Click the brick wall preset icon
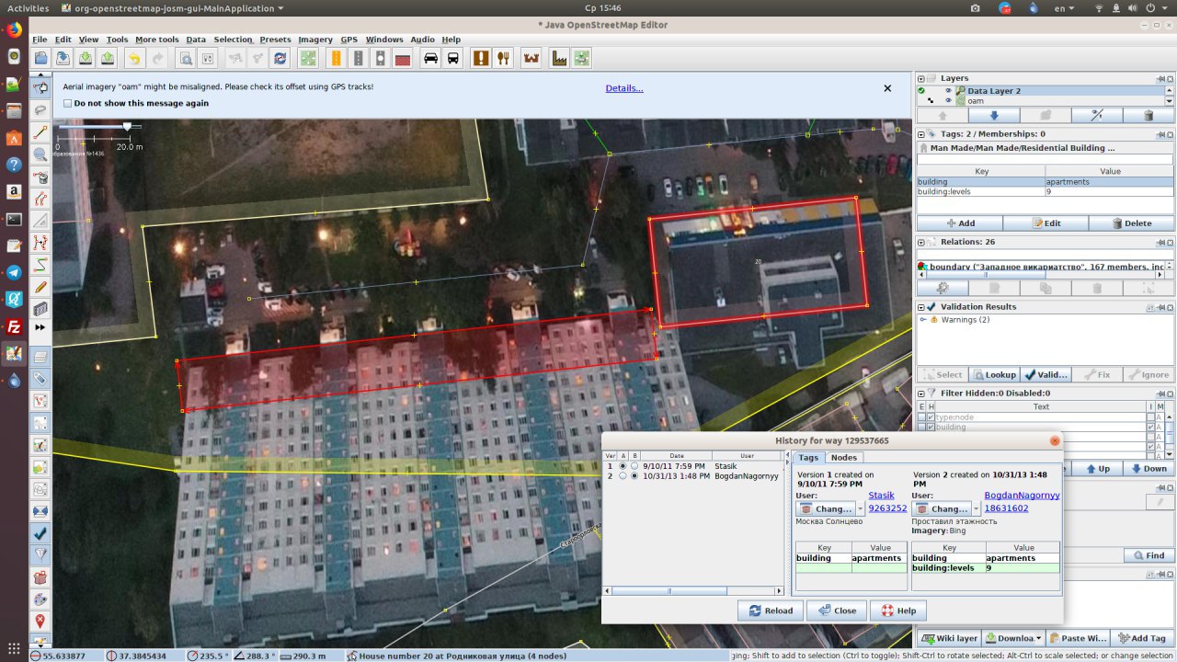 (402, 58)
